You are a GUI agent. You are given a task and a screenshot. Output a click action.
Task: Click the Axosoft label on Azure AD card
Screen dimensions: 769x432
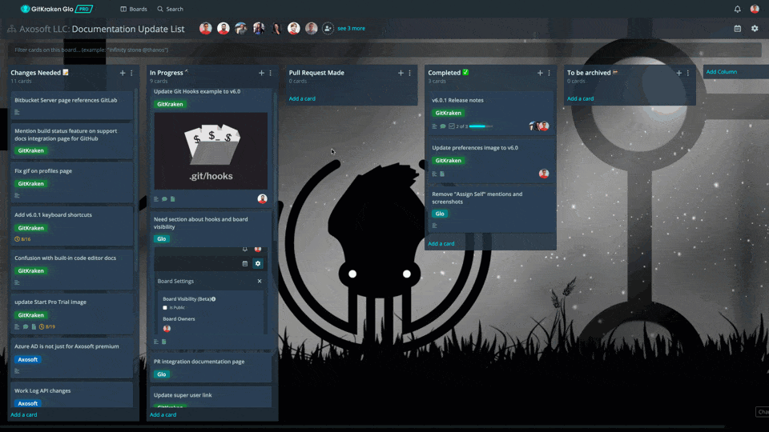(27, 359)
